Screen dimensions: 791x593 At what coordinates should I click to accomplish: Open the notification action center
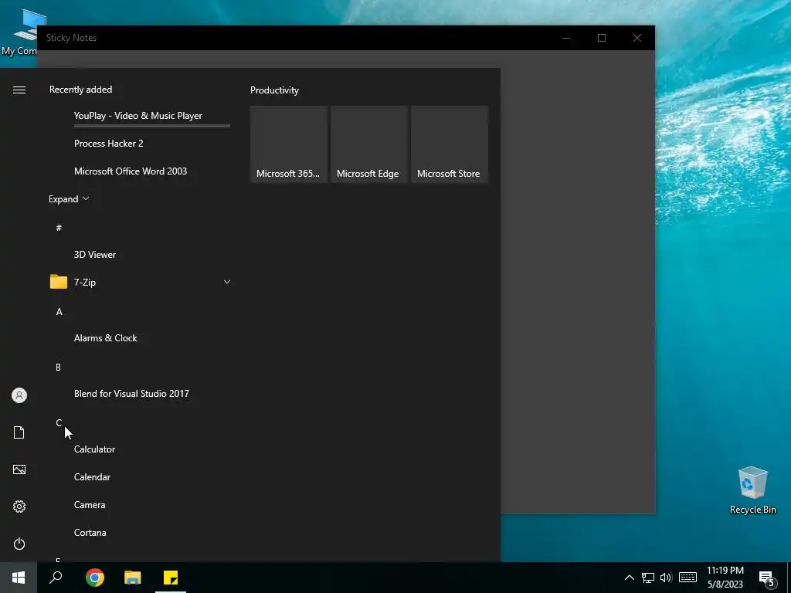pyautogui.click(x=767, y=578)
